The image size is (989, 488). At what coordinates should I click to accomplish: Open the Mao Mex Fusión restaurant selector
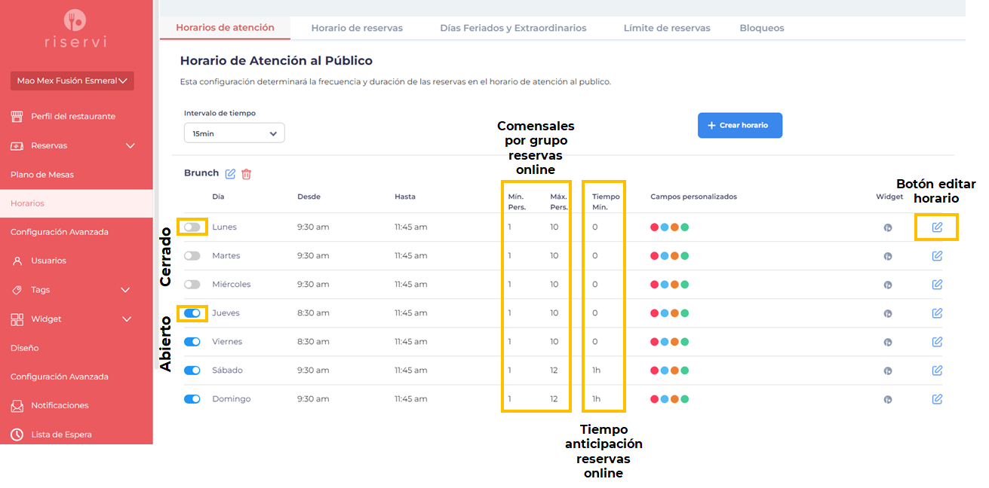(x=72, y=81)
